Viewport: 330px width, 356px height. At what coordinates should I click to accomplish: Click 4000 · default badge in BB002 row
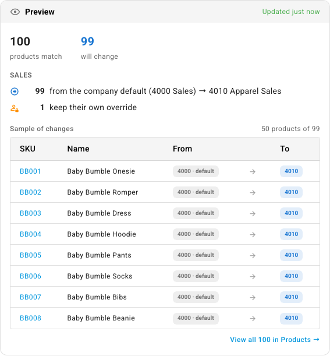tap(196, 192)
